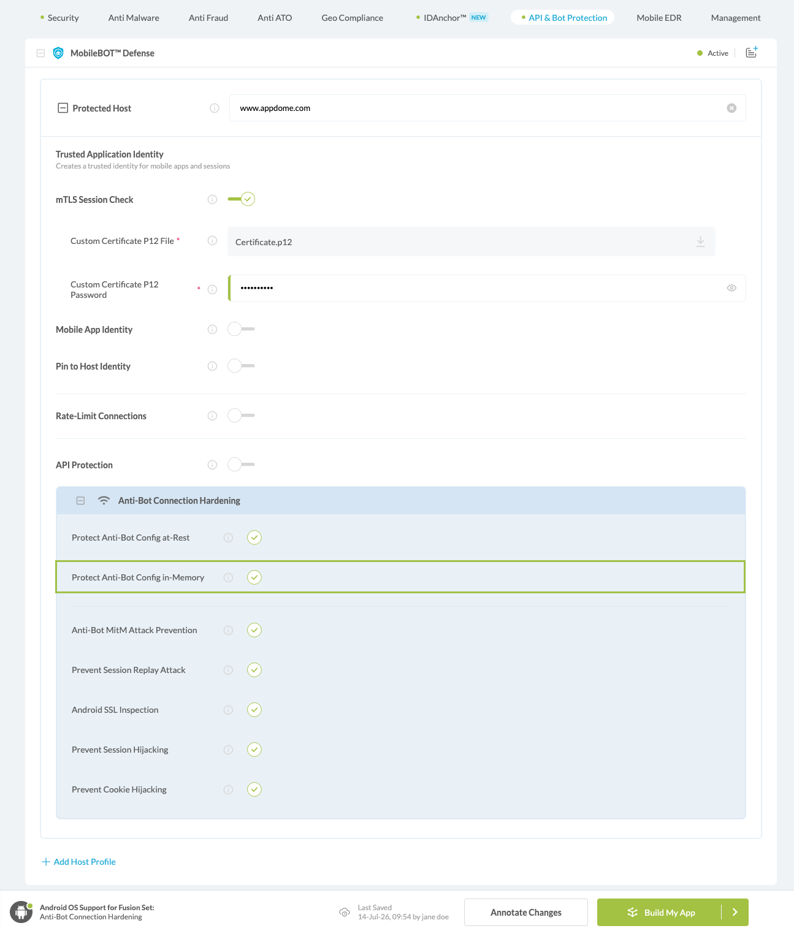The height and width of the screenshot is (931, 794).
Task: Turn on the Rate-Limit Connections toggle
Action: [x=241, y=416]
